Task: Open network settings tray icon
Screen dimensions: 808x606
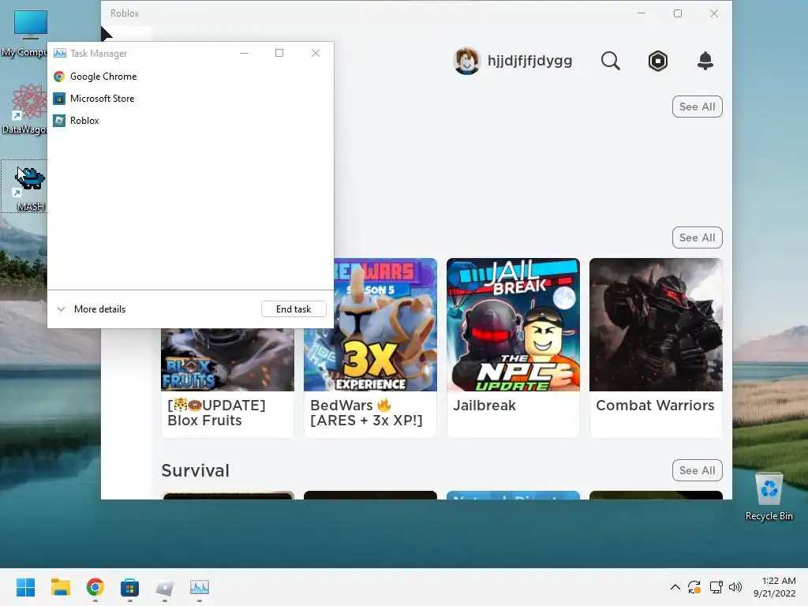Action: [716, 587]
